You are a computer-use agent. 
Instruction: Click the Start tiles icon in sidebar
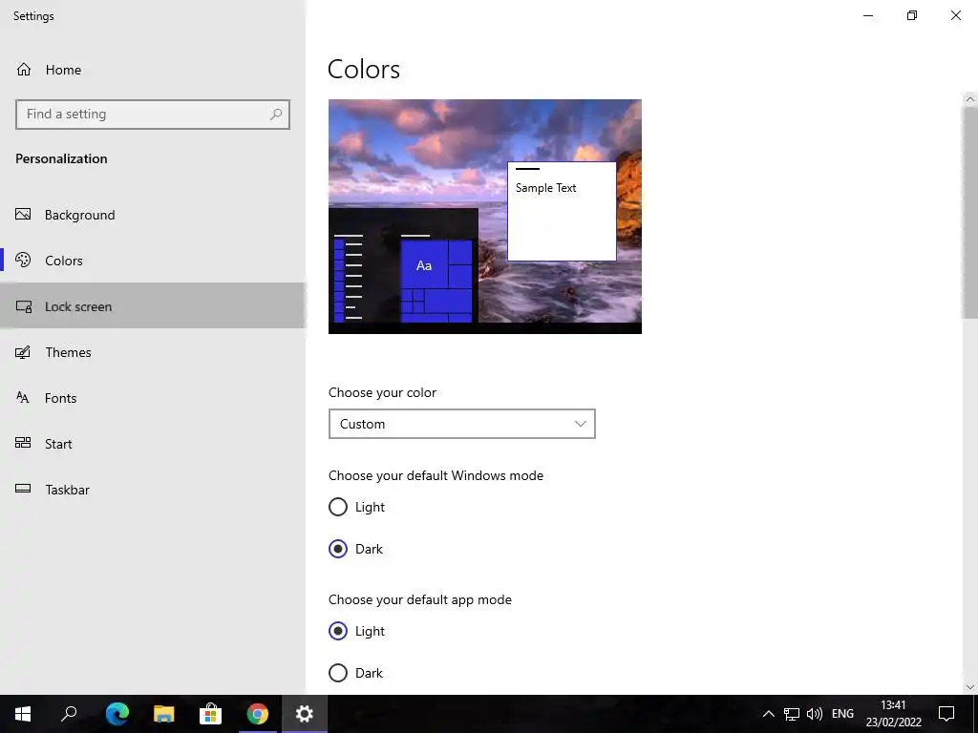pyautogui.click(x=23, y=443)
